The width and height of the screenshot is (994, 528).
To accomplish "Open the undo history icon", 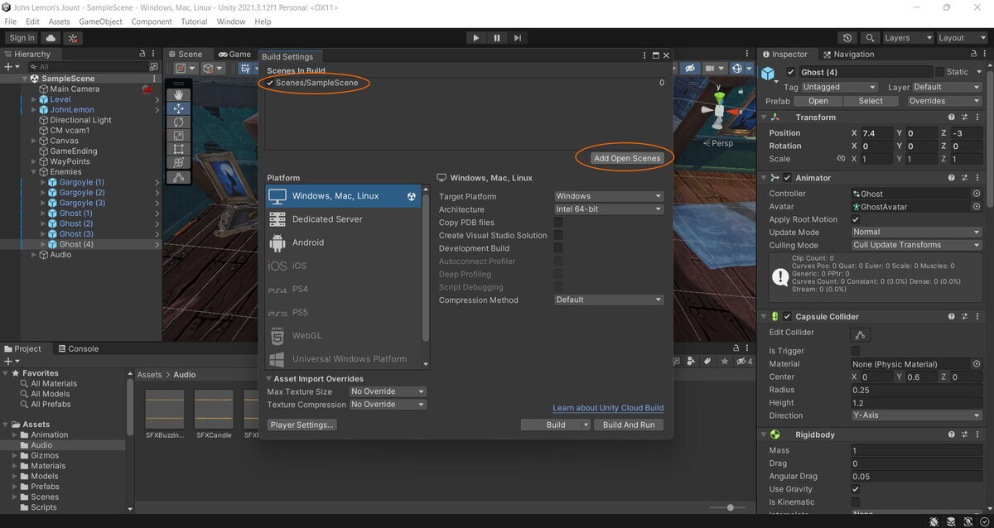I will coord(847,38).
